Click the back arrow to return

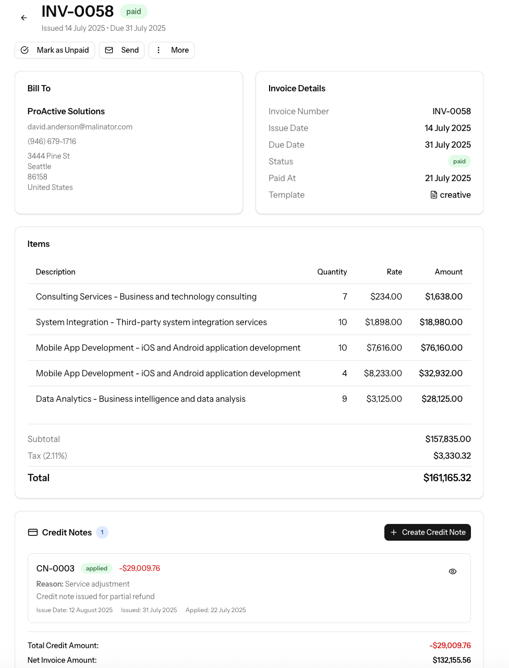[23, 17]
